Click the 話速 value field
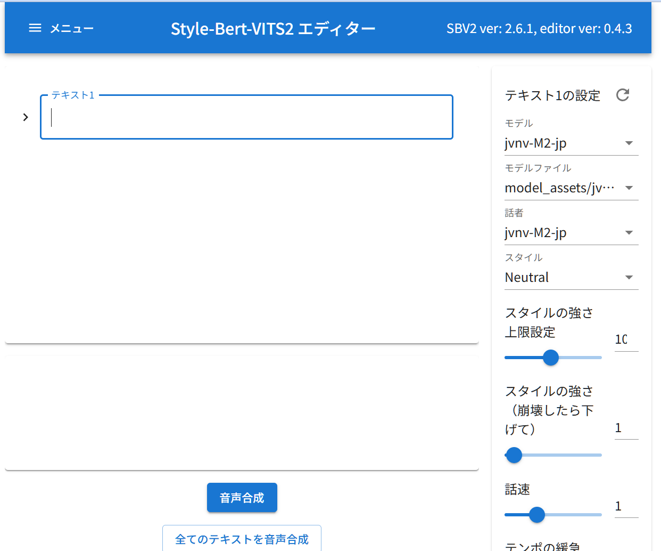 (626, 506)
